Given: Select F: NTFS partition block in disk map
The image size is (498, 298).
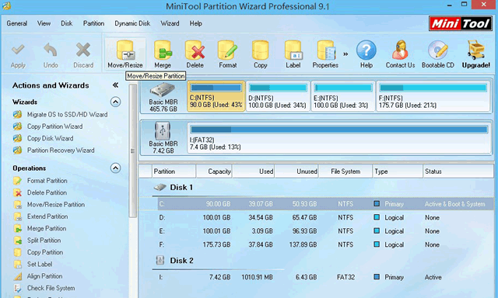Looking at the screenshot, I should tap(433, 96).
